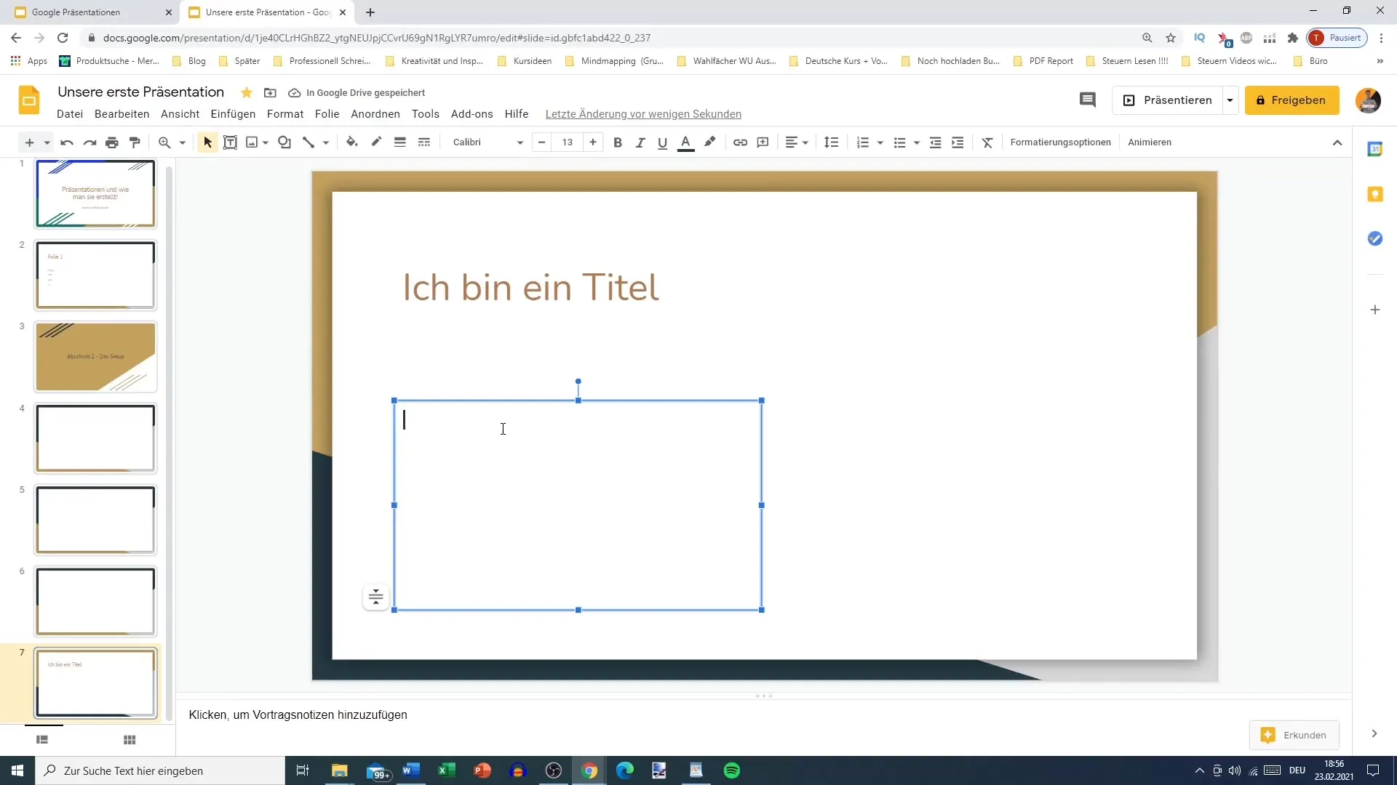Click the Redo arrow in toolbar
The image size is (1397, 785).
(x=89, y=142)
